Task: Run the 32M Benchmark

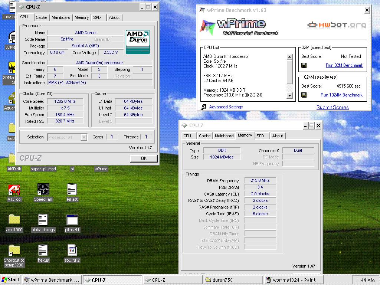Action: (x=344, y=65)
